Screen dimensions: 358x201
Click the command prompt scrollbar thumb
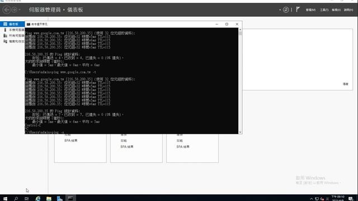tap(240, 33)
